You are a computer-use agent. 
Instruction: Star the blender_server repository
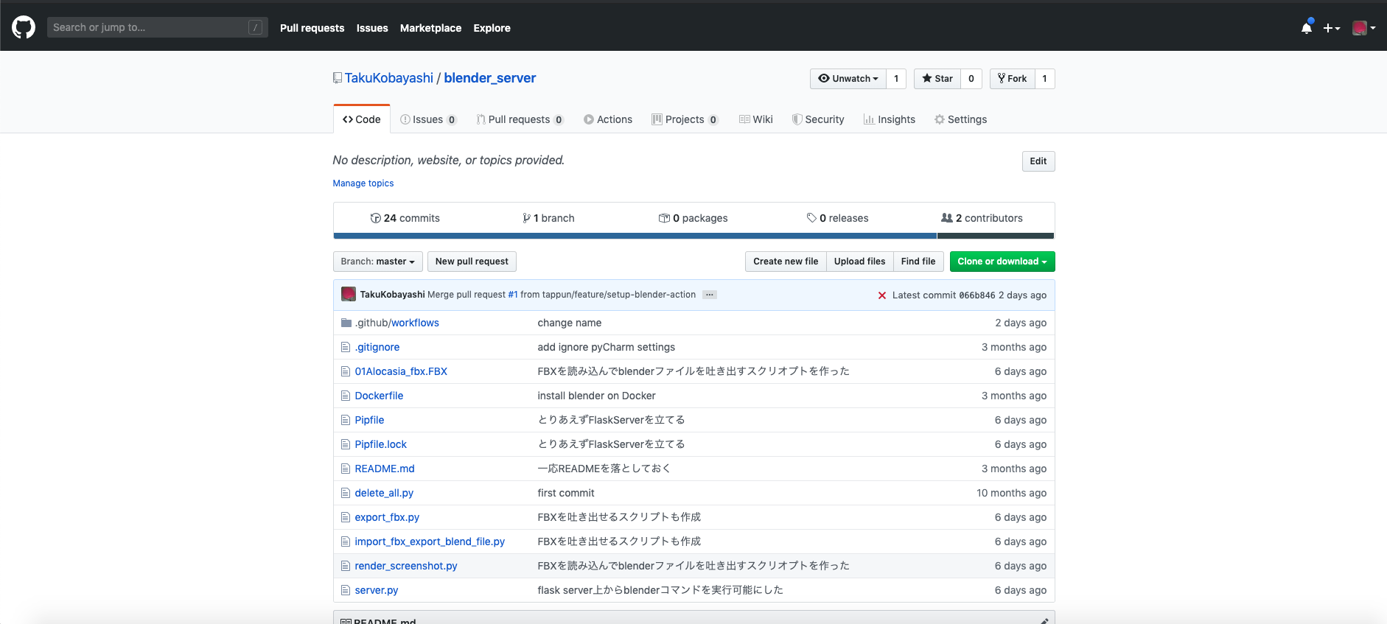937,79
